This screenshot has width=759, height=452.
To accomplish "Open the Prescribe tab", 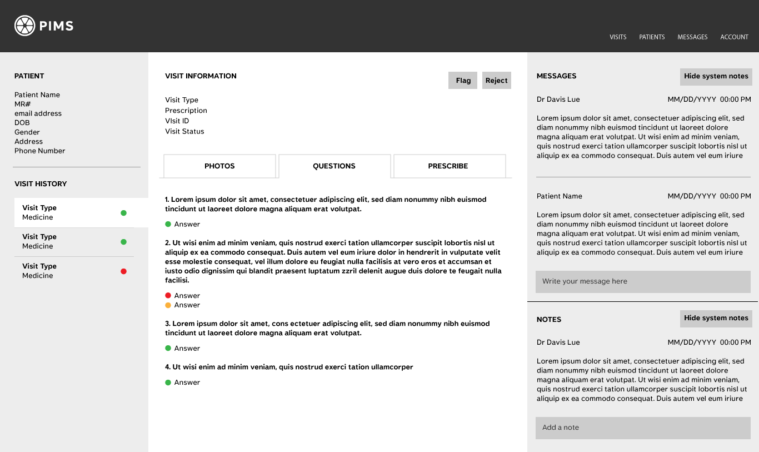I will tap(448, 166).
